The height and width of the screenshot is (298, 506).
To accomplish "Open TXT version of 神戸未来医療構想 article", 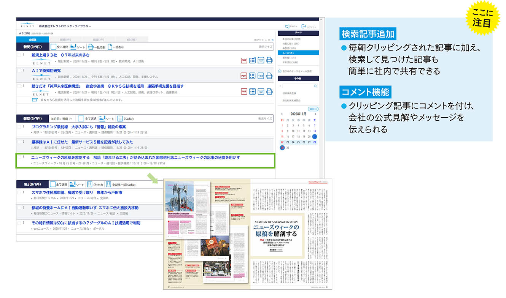I will [261, 91].
